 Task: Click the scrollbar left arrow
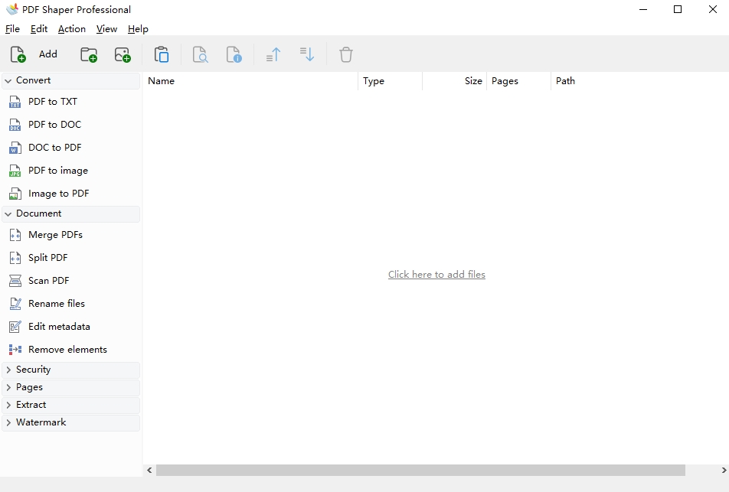point(149,470)
